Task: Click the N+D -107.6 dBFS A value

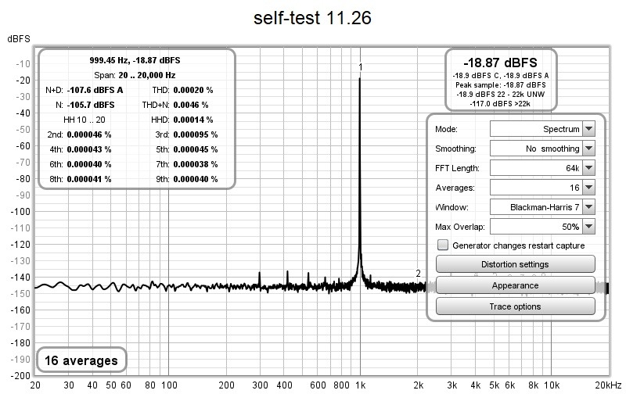Action: [95, 90]
